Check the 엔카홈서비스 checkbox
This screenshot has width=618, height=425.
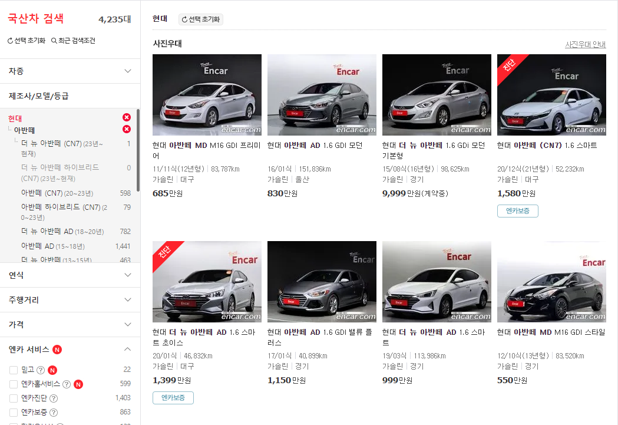[x=14, y=384]
